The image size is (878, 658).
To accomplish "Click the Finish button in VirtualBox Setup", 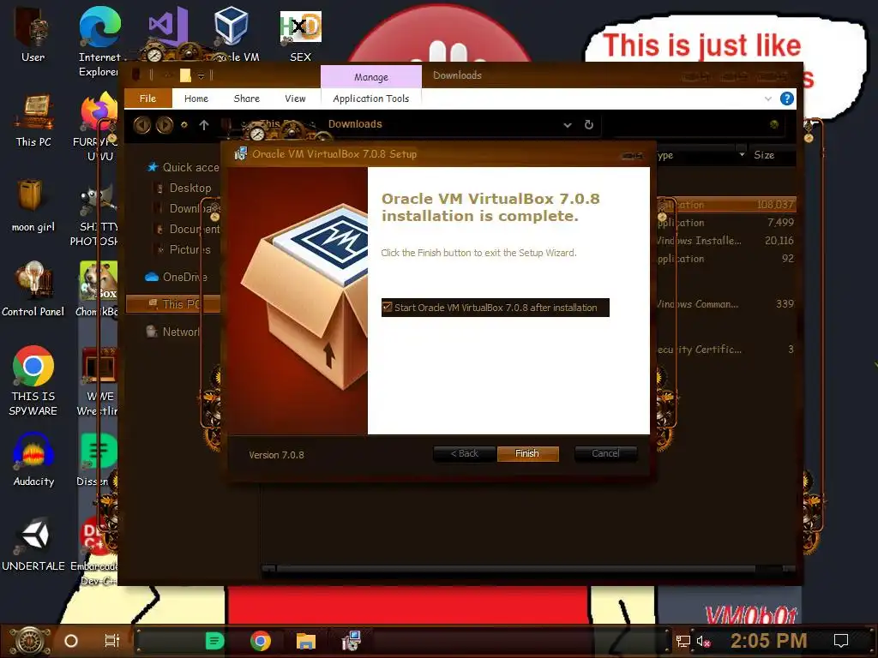I will tap(527, 453).
